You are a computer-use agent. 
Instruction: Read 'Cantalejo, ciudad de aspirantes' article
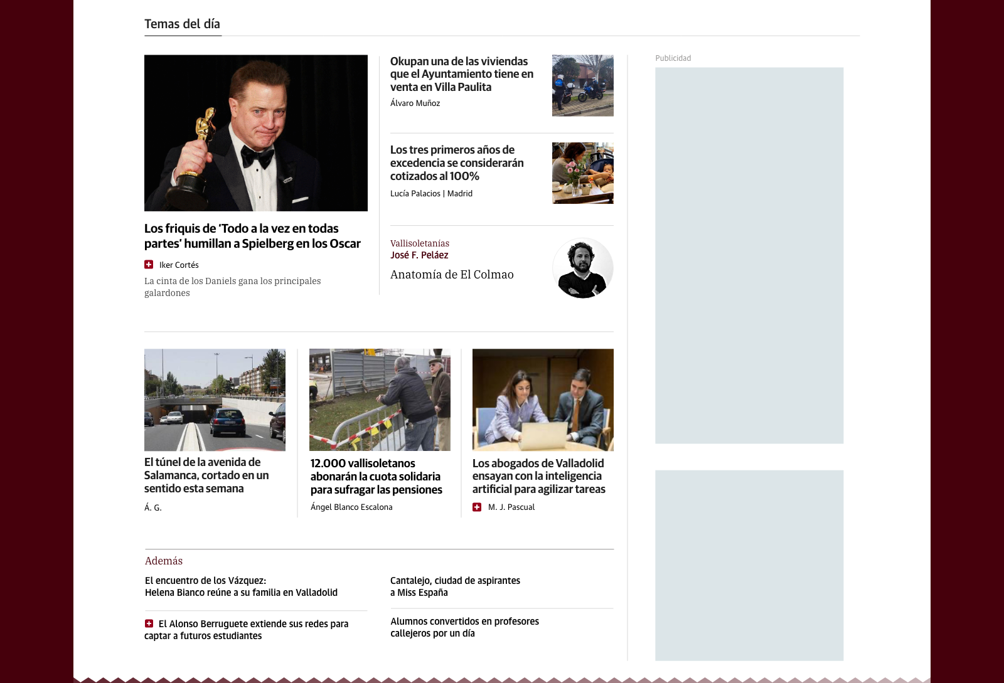455,586
